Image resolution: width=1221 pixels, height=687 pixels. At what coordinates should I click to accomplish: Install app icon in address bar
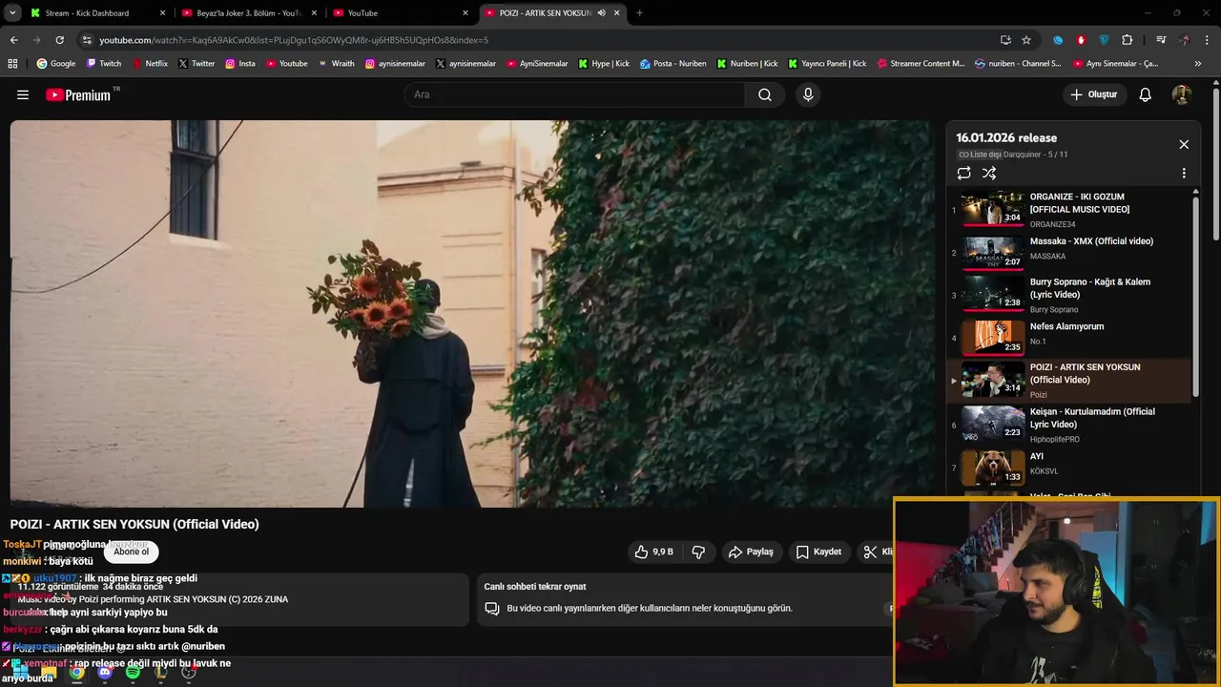[x=1005, y=40]
